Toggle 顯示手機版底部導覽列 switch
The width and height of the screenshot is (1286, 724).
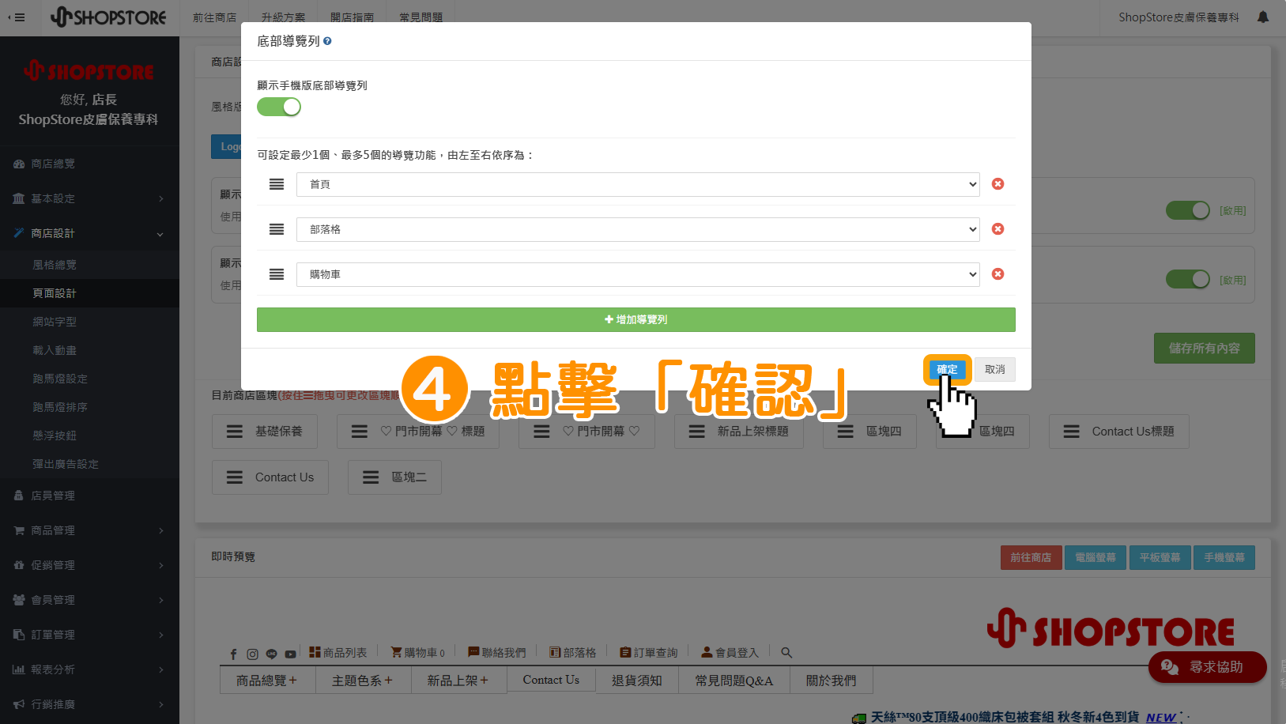[279, 107]
